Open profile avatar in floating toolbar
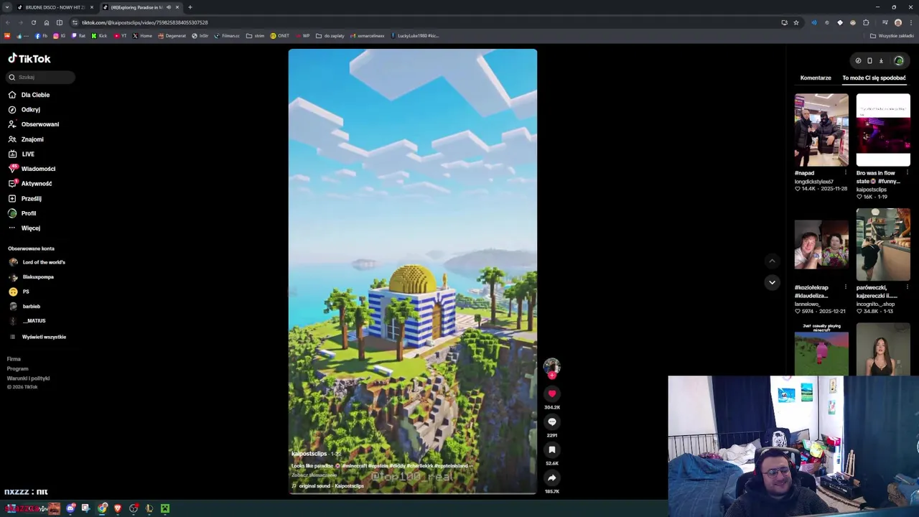 [898, 61]
